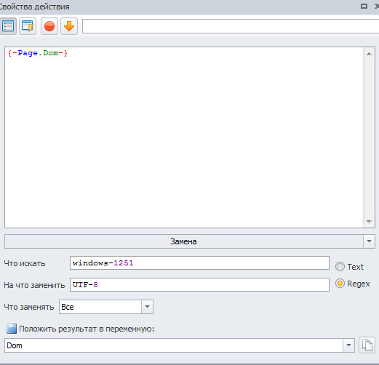The width and height of the screenshot is (379, 365).
Task: Click the На что заменить field
Action: click(199, 285)
